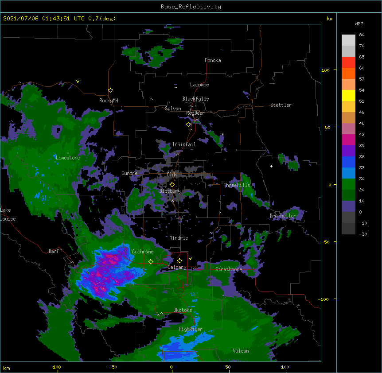Viewport: 382px width, 373px height.
Task: Click the yellow diamond marker south of RedDeer
Action: coord(189,124)
